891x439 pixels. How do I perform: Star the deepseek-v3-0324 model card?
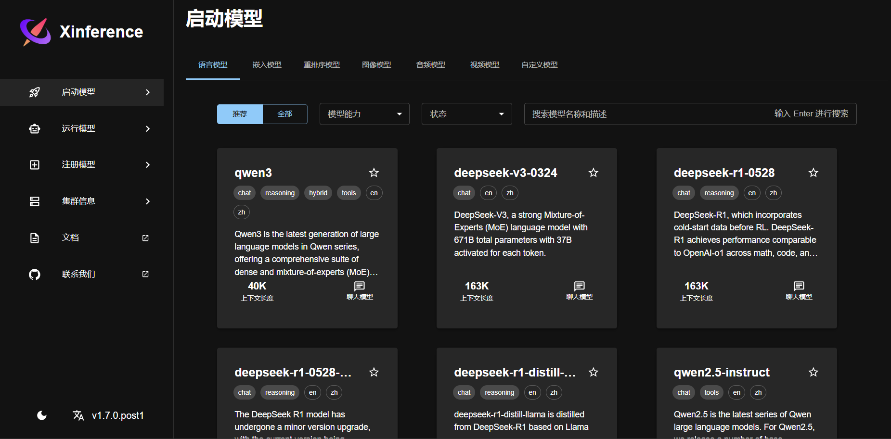594,173
